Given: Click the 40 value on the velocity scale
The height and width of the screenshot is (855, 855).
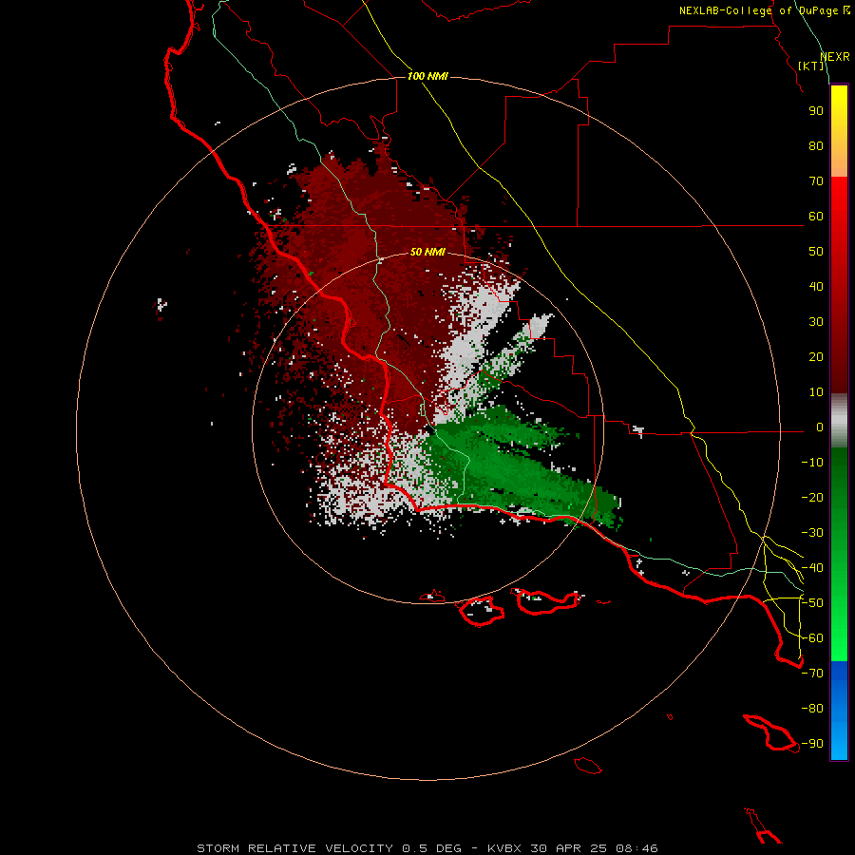Looking at the screenshot, I should point(816,287).
